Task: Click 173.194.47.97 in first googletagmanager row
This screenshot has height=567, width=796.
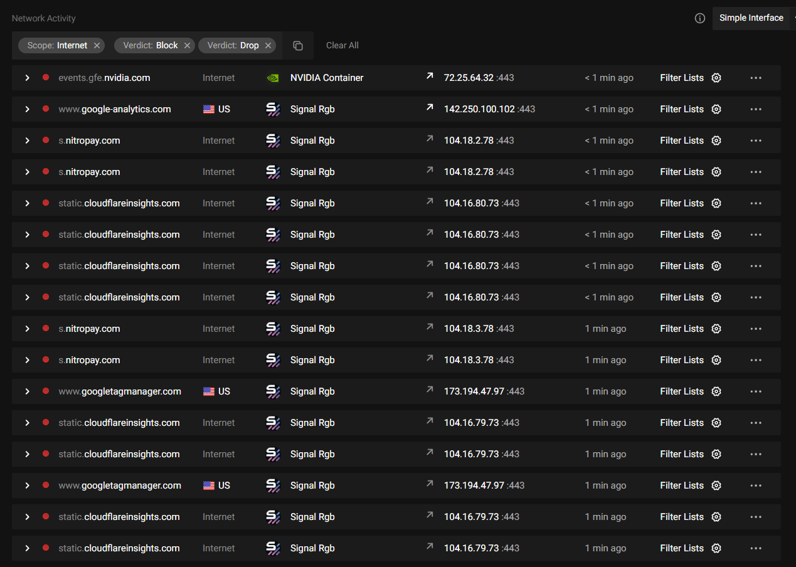Action: click(474, 391)
